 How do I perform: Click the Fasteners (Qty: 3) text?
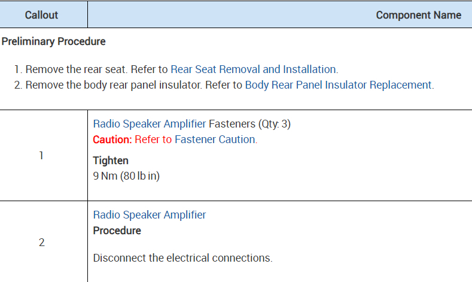(249, 125)
